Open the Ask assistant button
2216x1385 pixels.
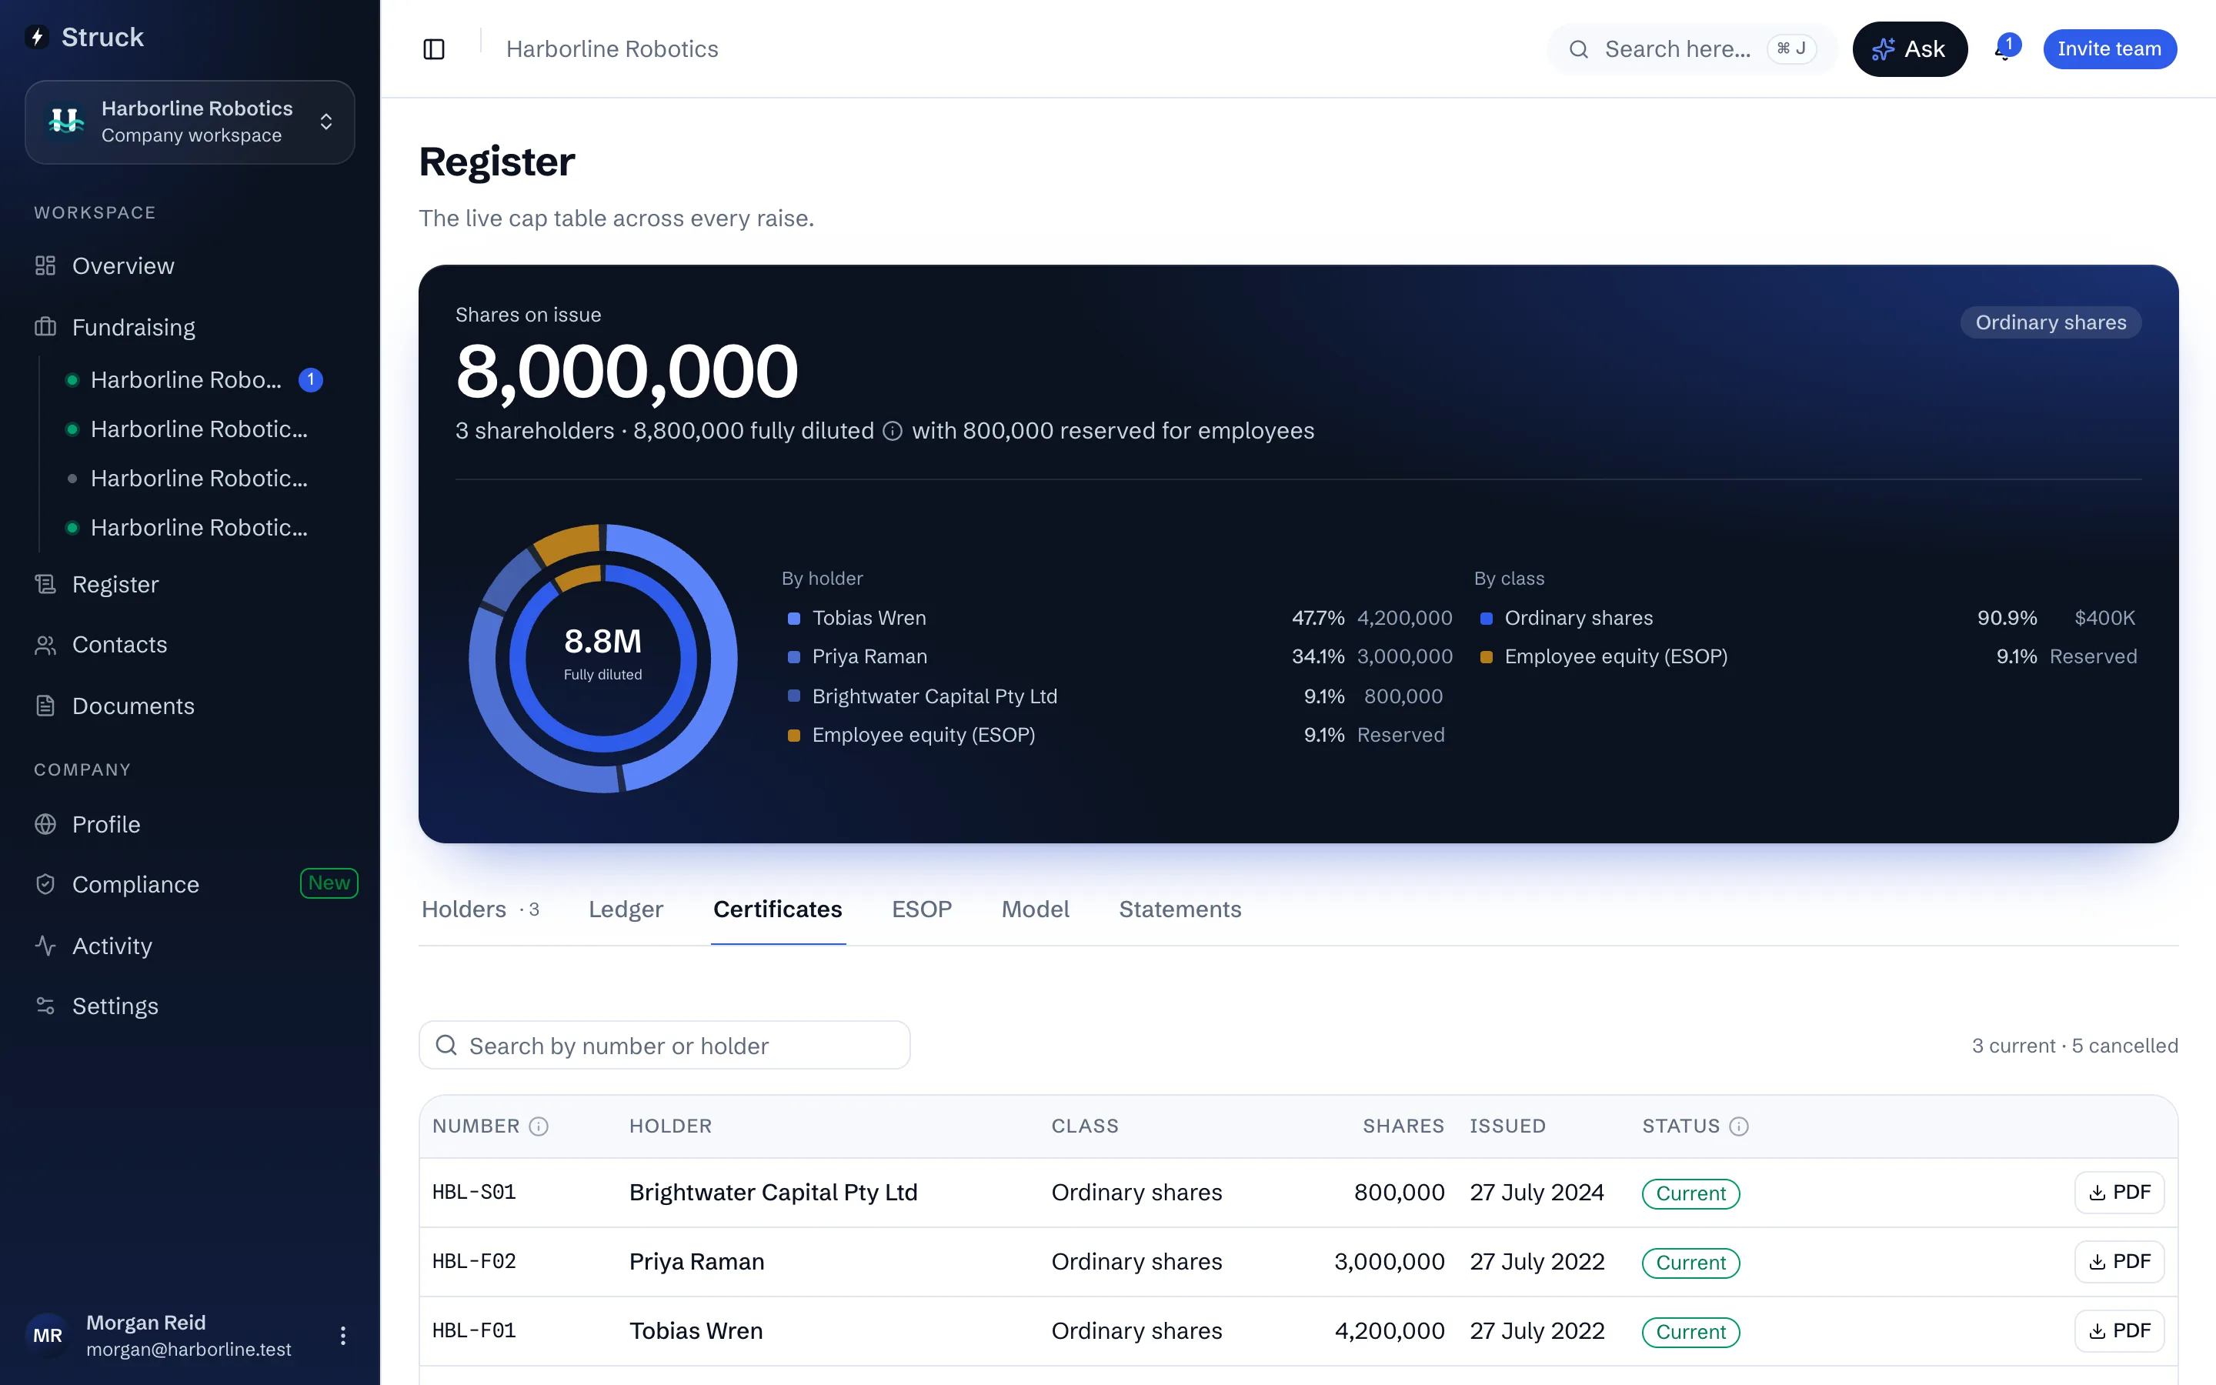1909,49
